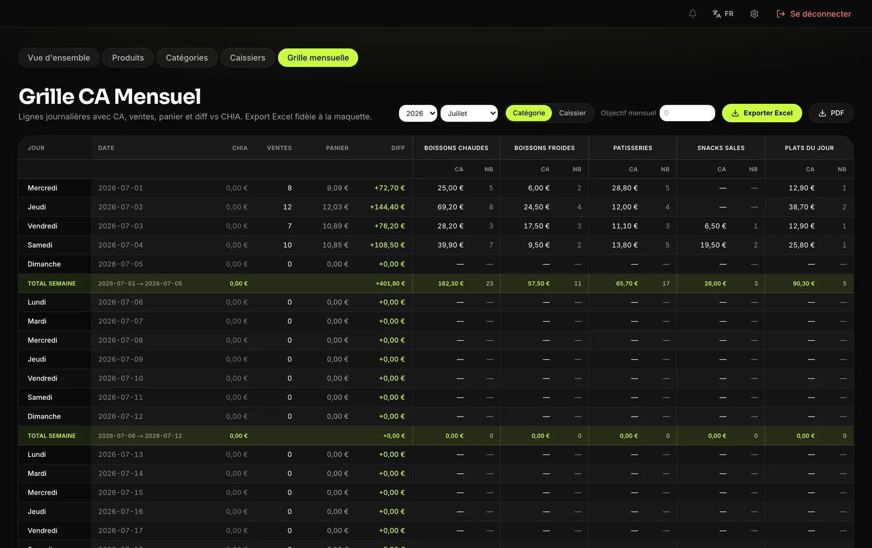Click the VENTES column header
The height and width of the screenshot is (548, 872).
tap(279, 148)
